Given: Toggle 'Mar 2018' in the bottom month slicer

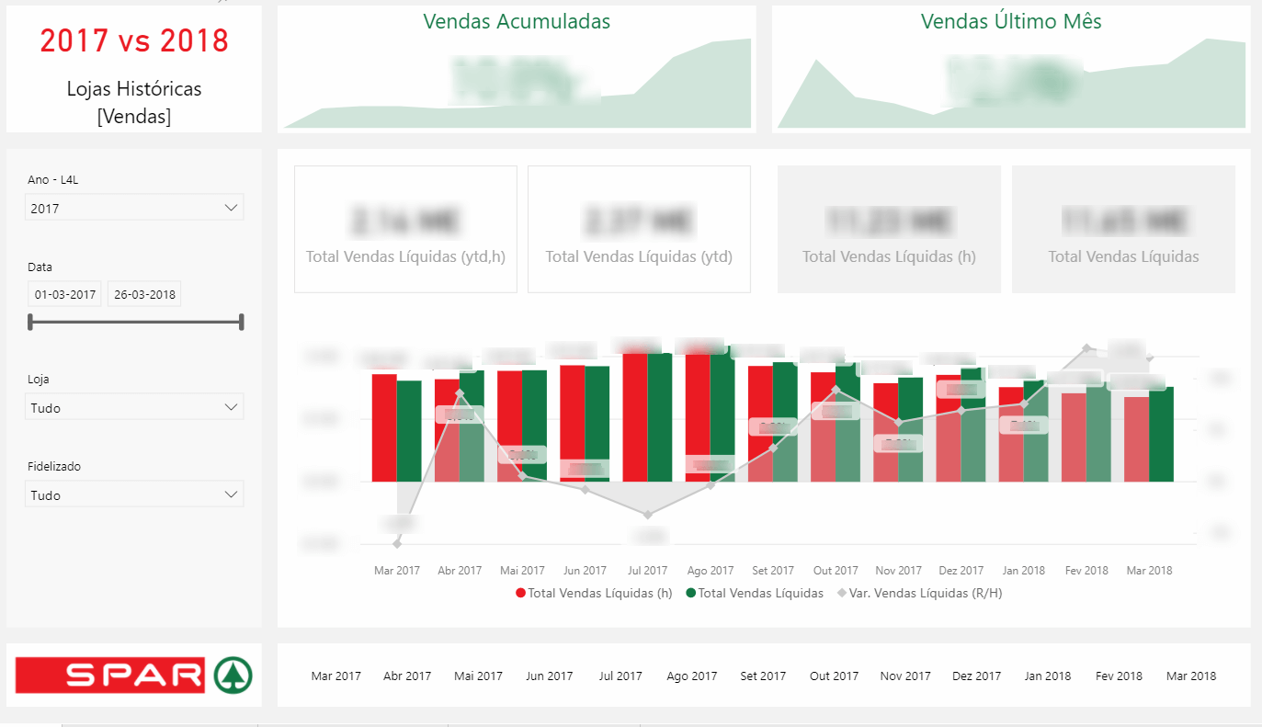Looking at the screenshot, I should pos(1191,676).
